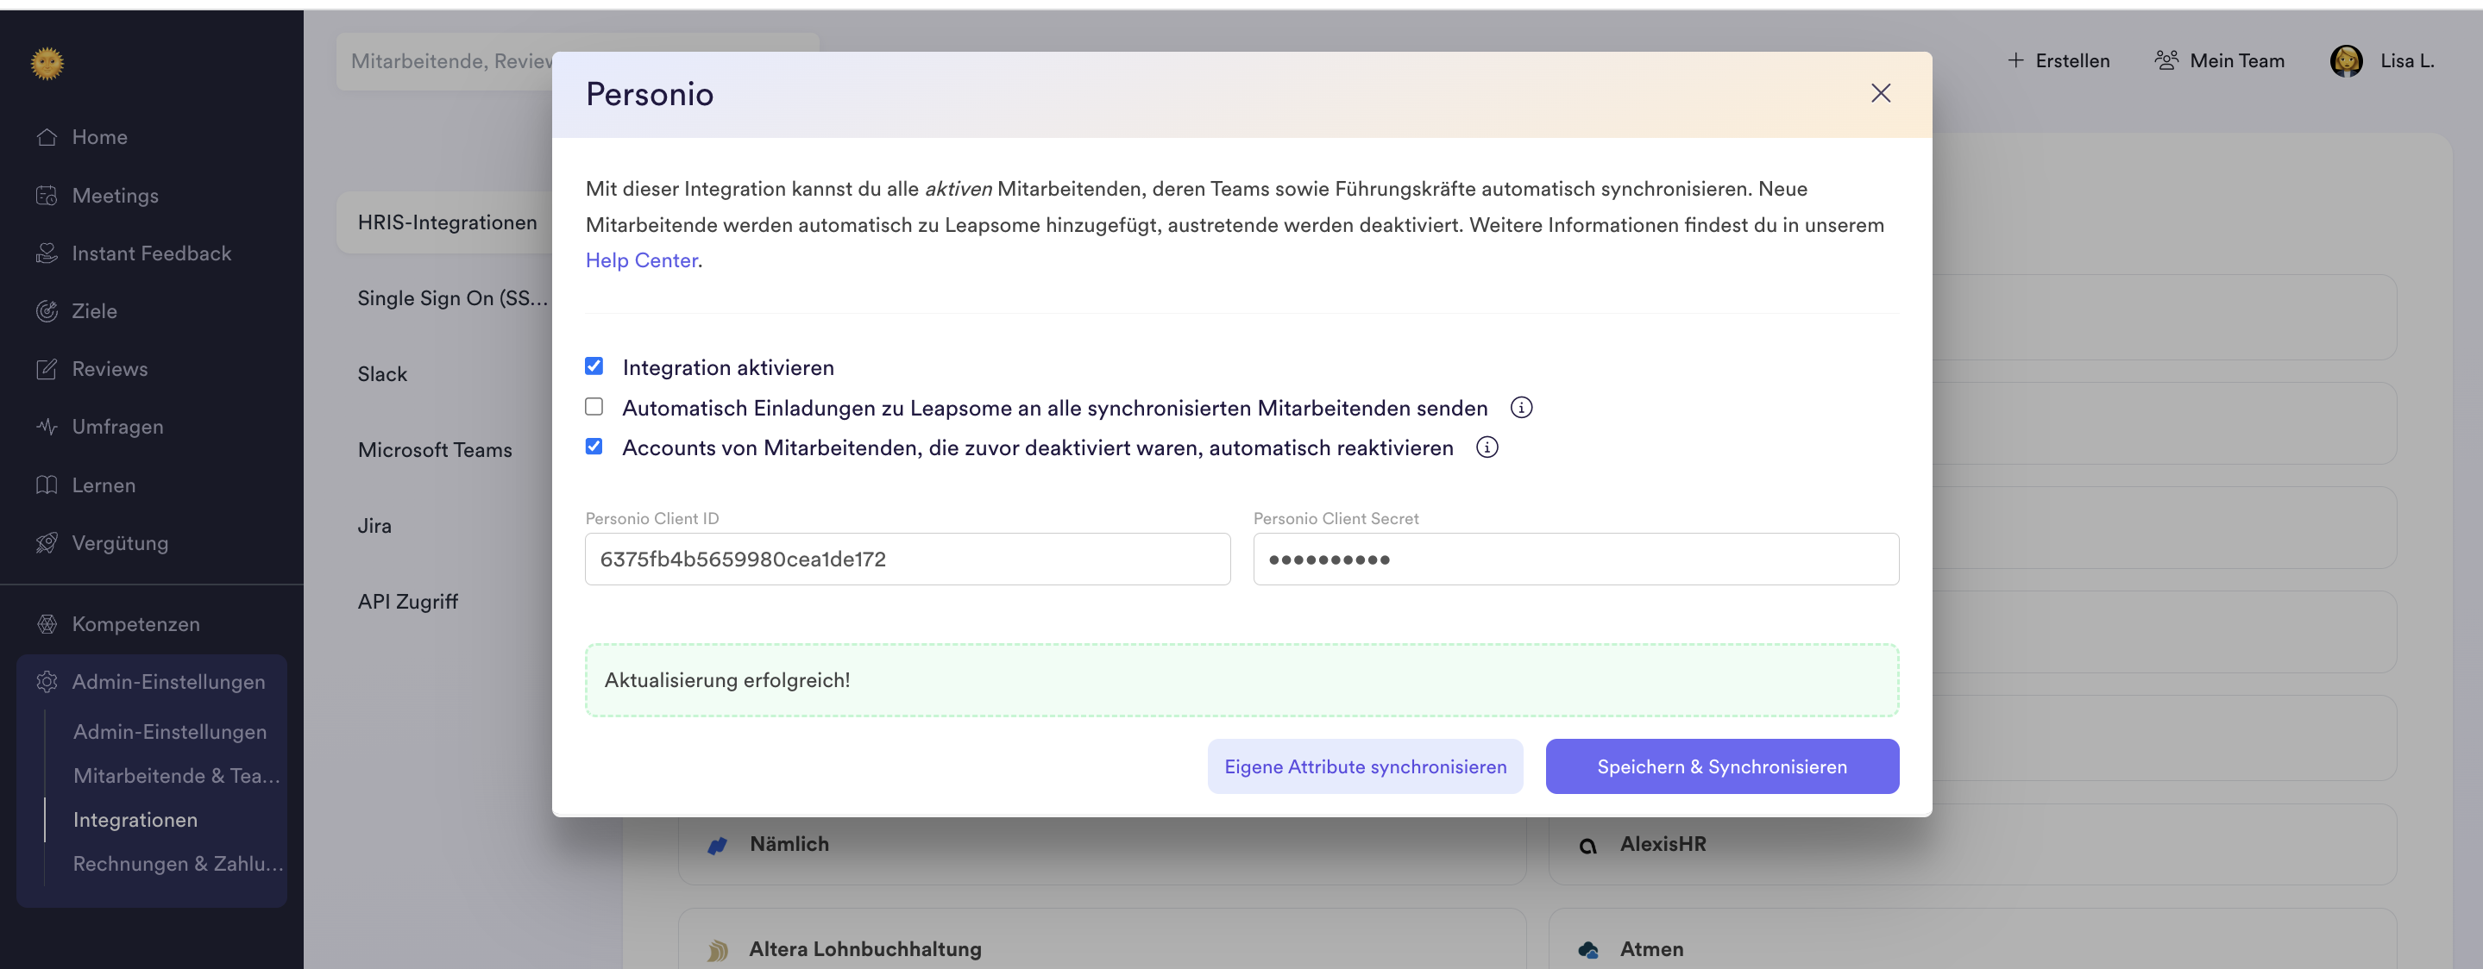Go to Home in sidebar
The height and width of the screenshot is (969, 2483).
tap(99, 137)
